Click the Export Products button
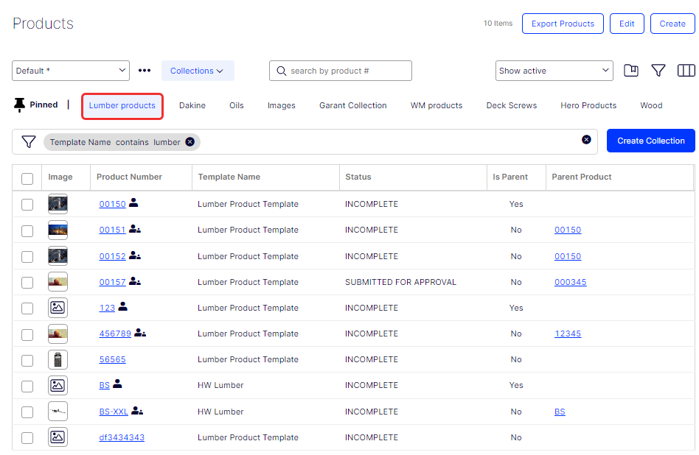Screen dimensions: 699x455 pyautogui.click(x=563, y=24)
